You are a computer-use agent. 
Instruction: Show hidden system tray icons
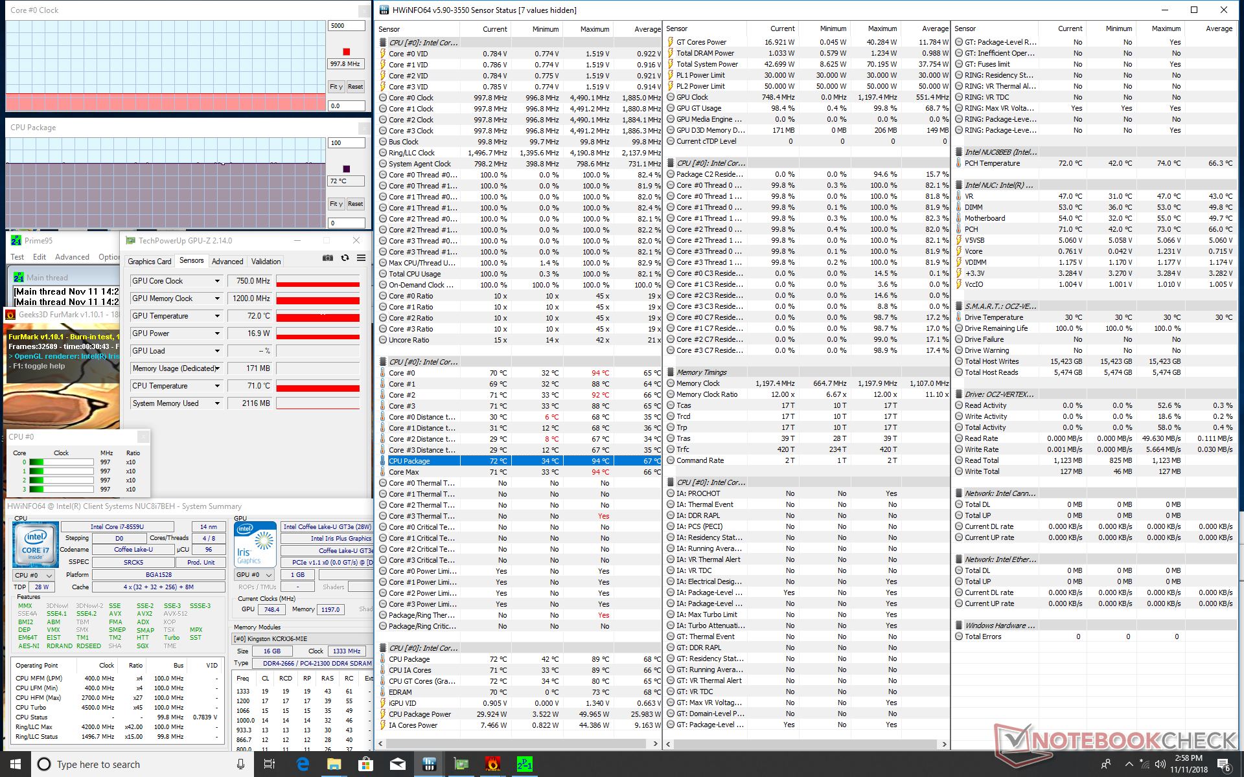point(1129,764)
